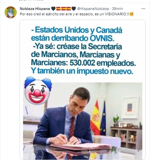Open the Nobleza Hispana display name link
This screenshot has height=160, width=153.
(35, 9)
